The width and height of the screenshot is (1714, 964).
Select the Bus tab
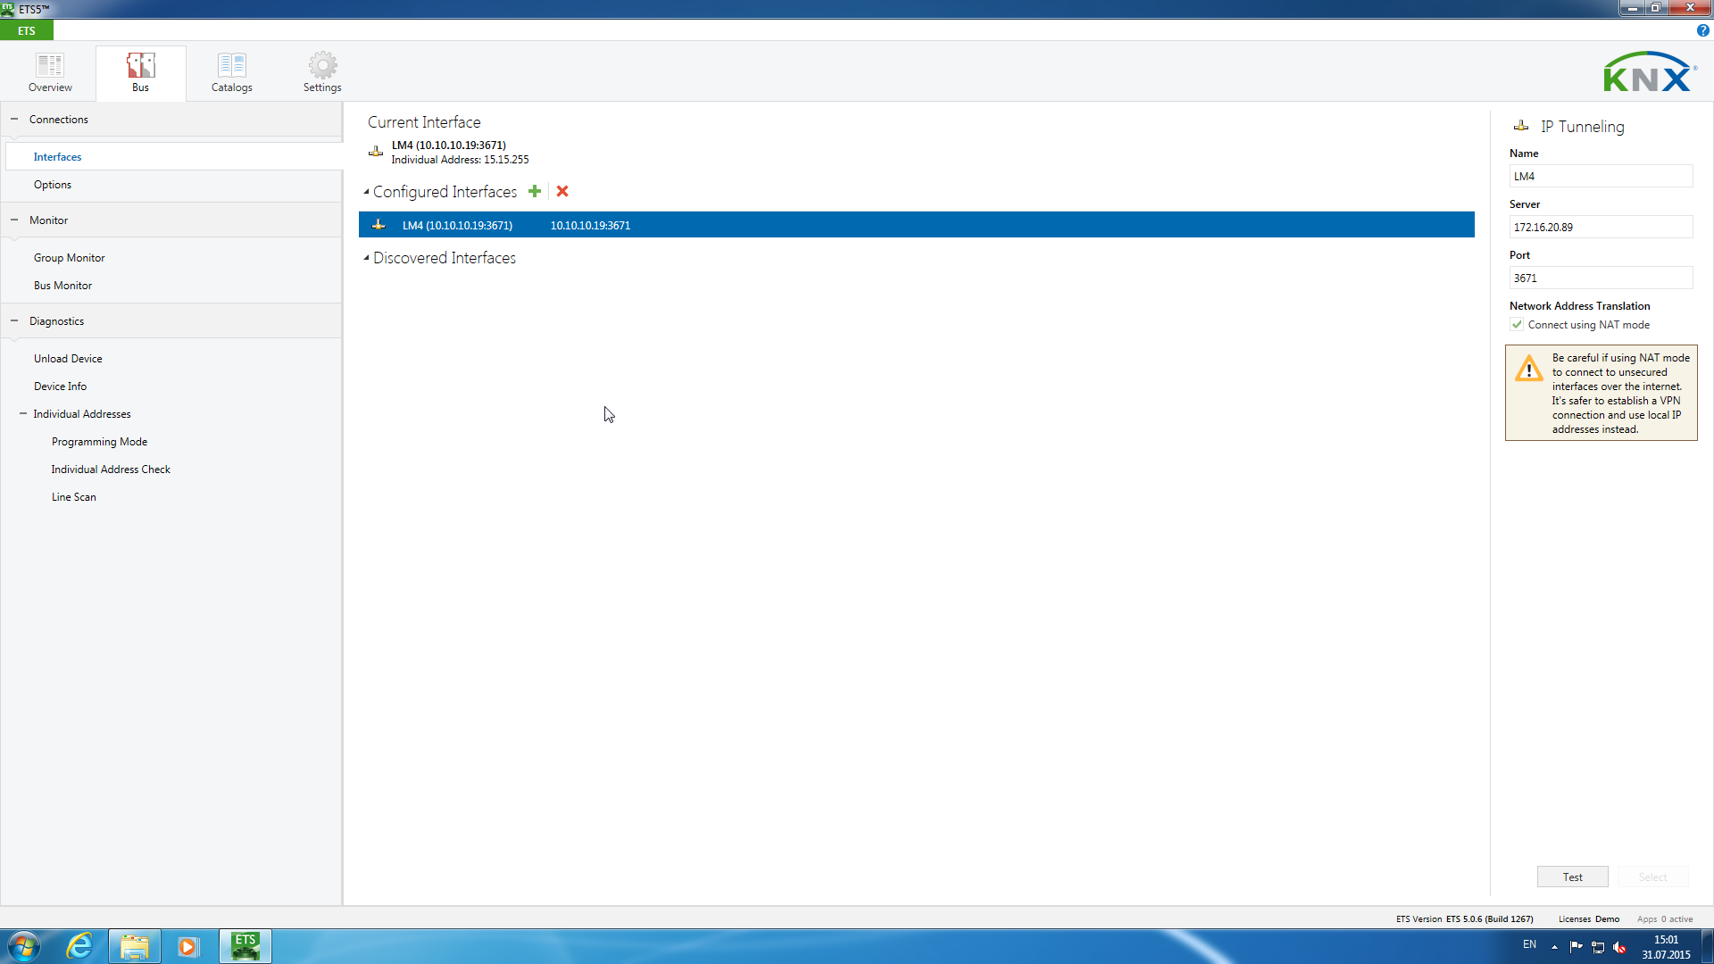(140, 71)
